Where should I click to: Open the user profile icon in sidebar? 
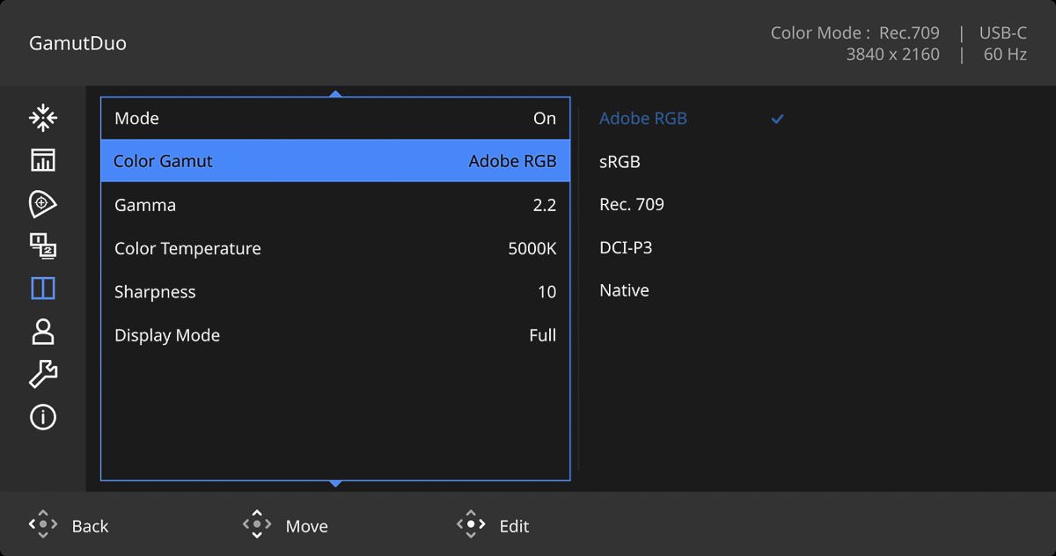coord(42,332)
